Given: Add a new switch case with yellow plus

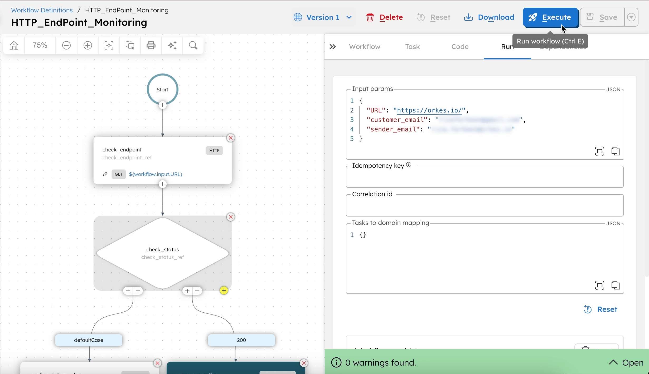Looking at the screenshot, I should coord(224,291).
